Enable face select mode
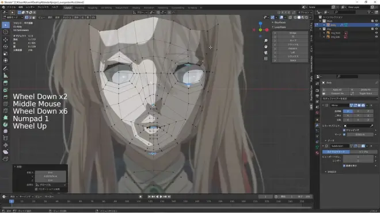 34,17
